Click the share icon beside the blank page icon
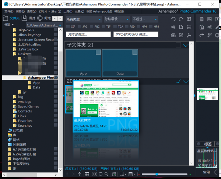The height and width of the screenshot is (179, 221). pyautogui.click(x=173, y=27)
